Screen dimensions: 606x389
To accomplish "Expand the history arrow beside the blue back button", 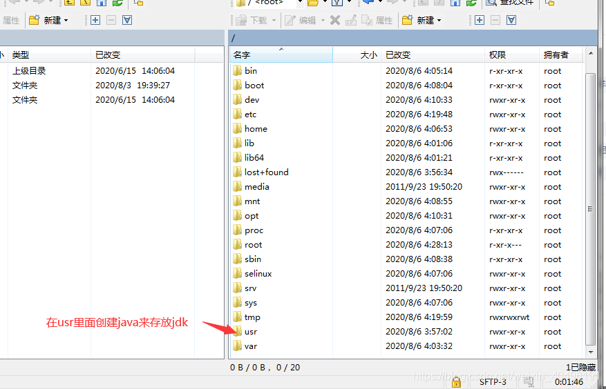I will [x=380, y=3].
